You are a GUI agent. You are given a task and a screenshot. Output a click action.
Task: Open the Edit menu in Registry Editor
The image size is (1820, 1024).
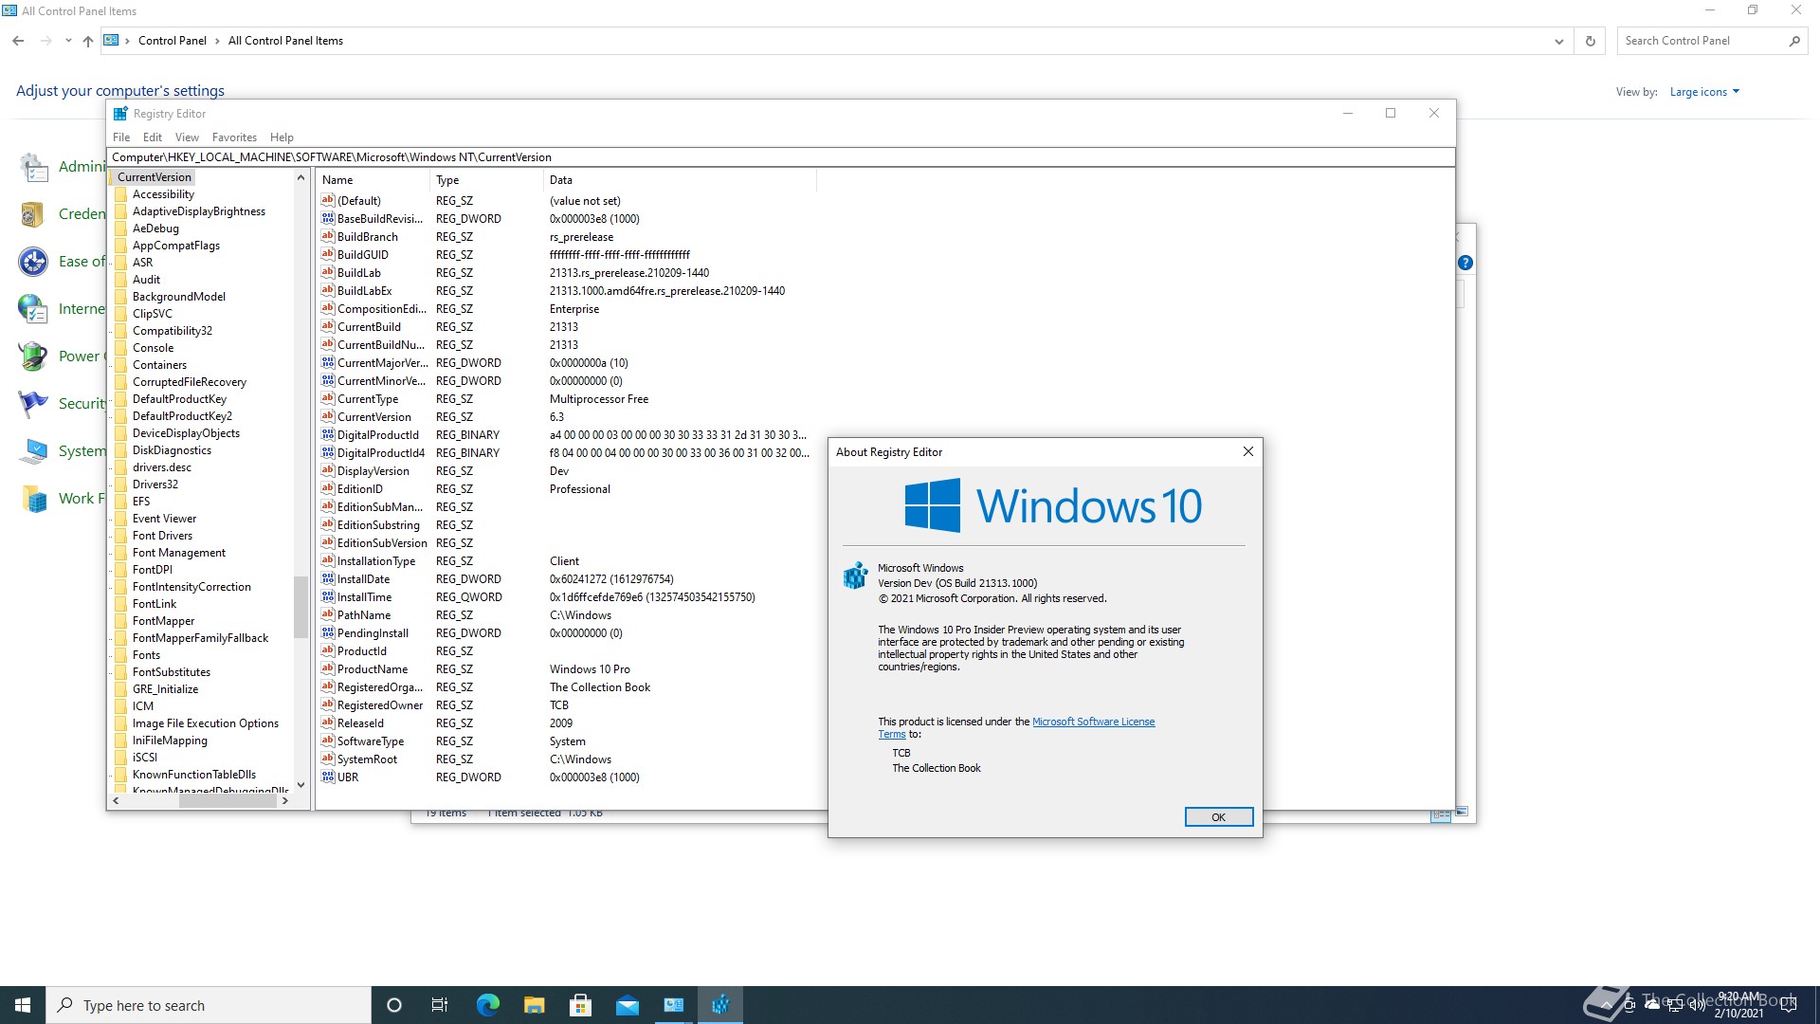pos(152,137)
